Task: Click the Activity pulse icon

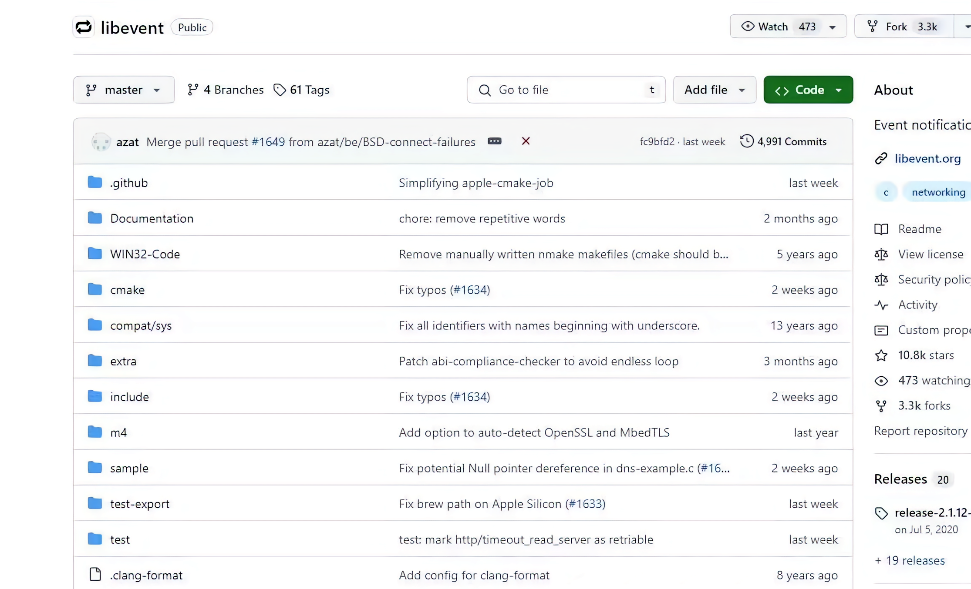Action: [x=881, y=305]
